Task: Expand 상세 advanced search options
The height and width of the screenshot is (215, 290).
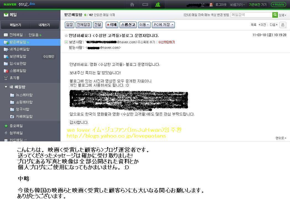Action: tap(283, 15)
